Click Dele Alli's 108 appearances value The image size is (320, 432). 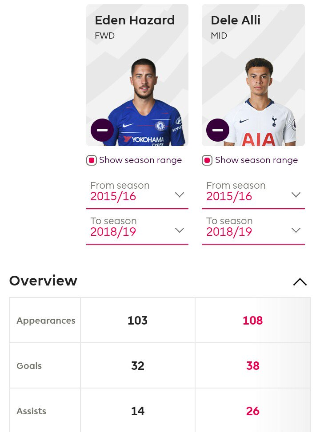[253, 321]
